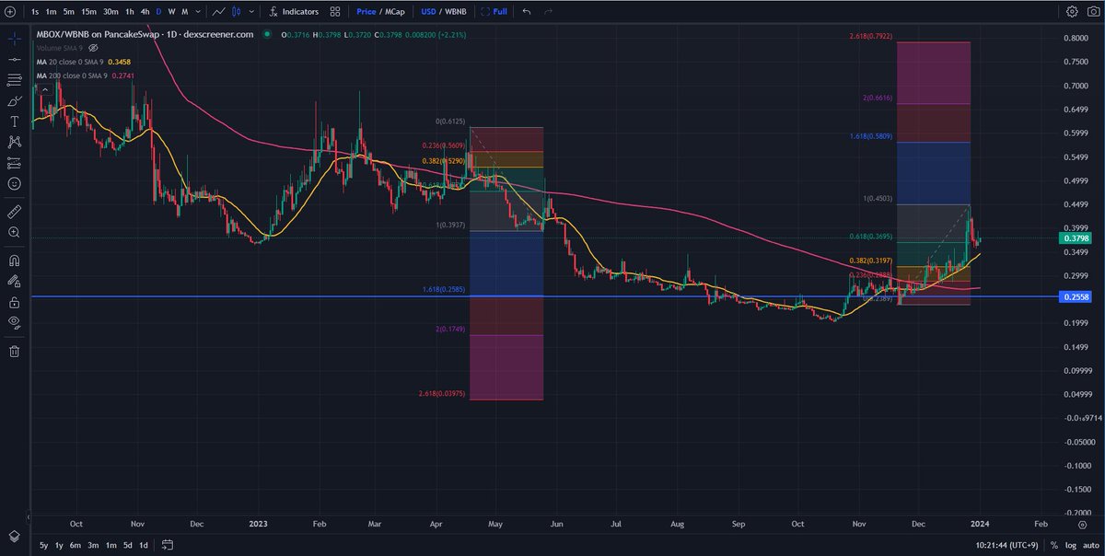Open chart settings gear

click(x=1072, y=12)
